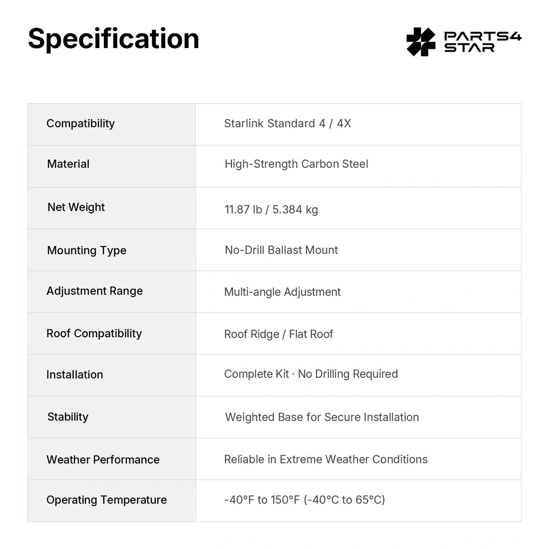549x549 pixels.
Task: Click Weighted Base for Secure Installation
Action: 322,417
